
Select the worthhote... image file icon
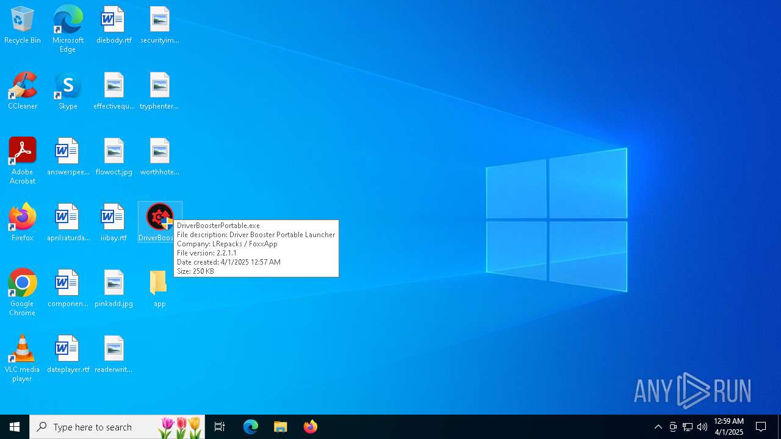(x=159, y=157)
